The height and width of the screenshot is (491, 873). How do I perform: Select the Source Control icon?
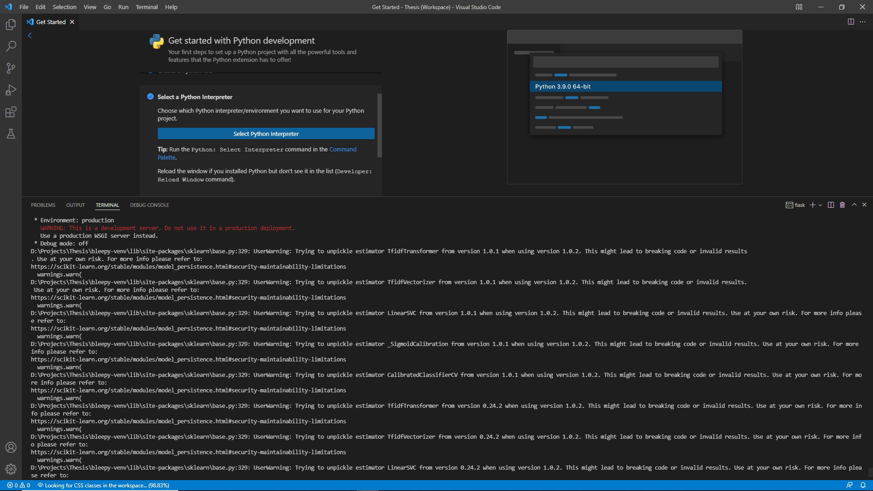point(11,68)
